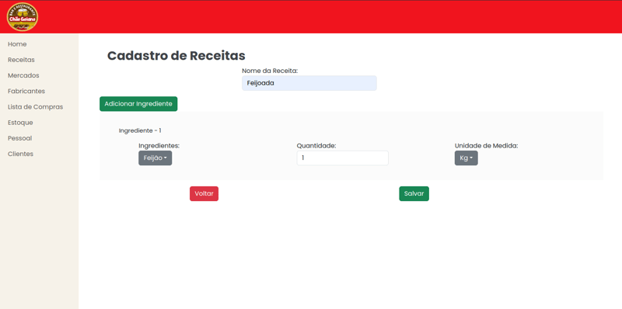Save the recipe with the Salvar button
Screen dimensions: 622x309
pyautogui.click(x=414, y=194)
